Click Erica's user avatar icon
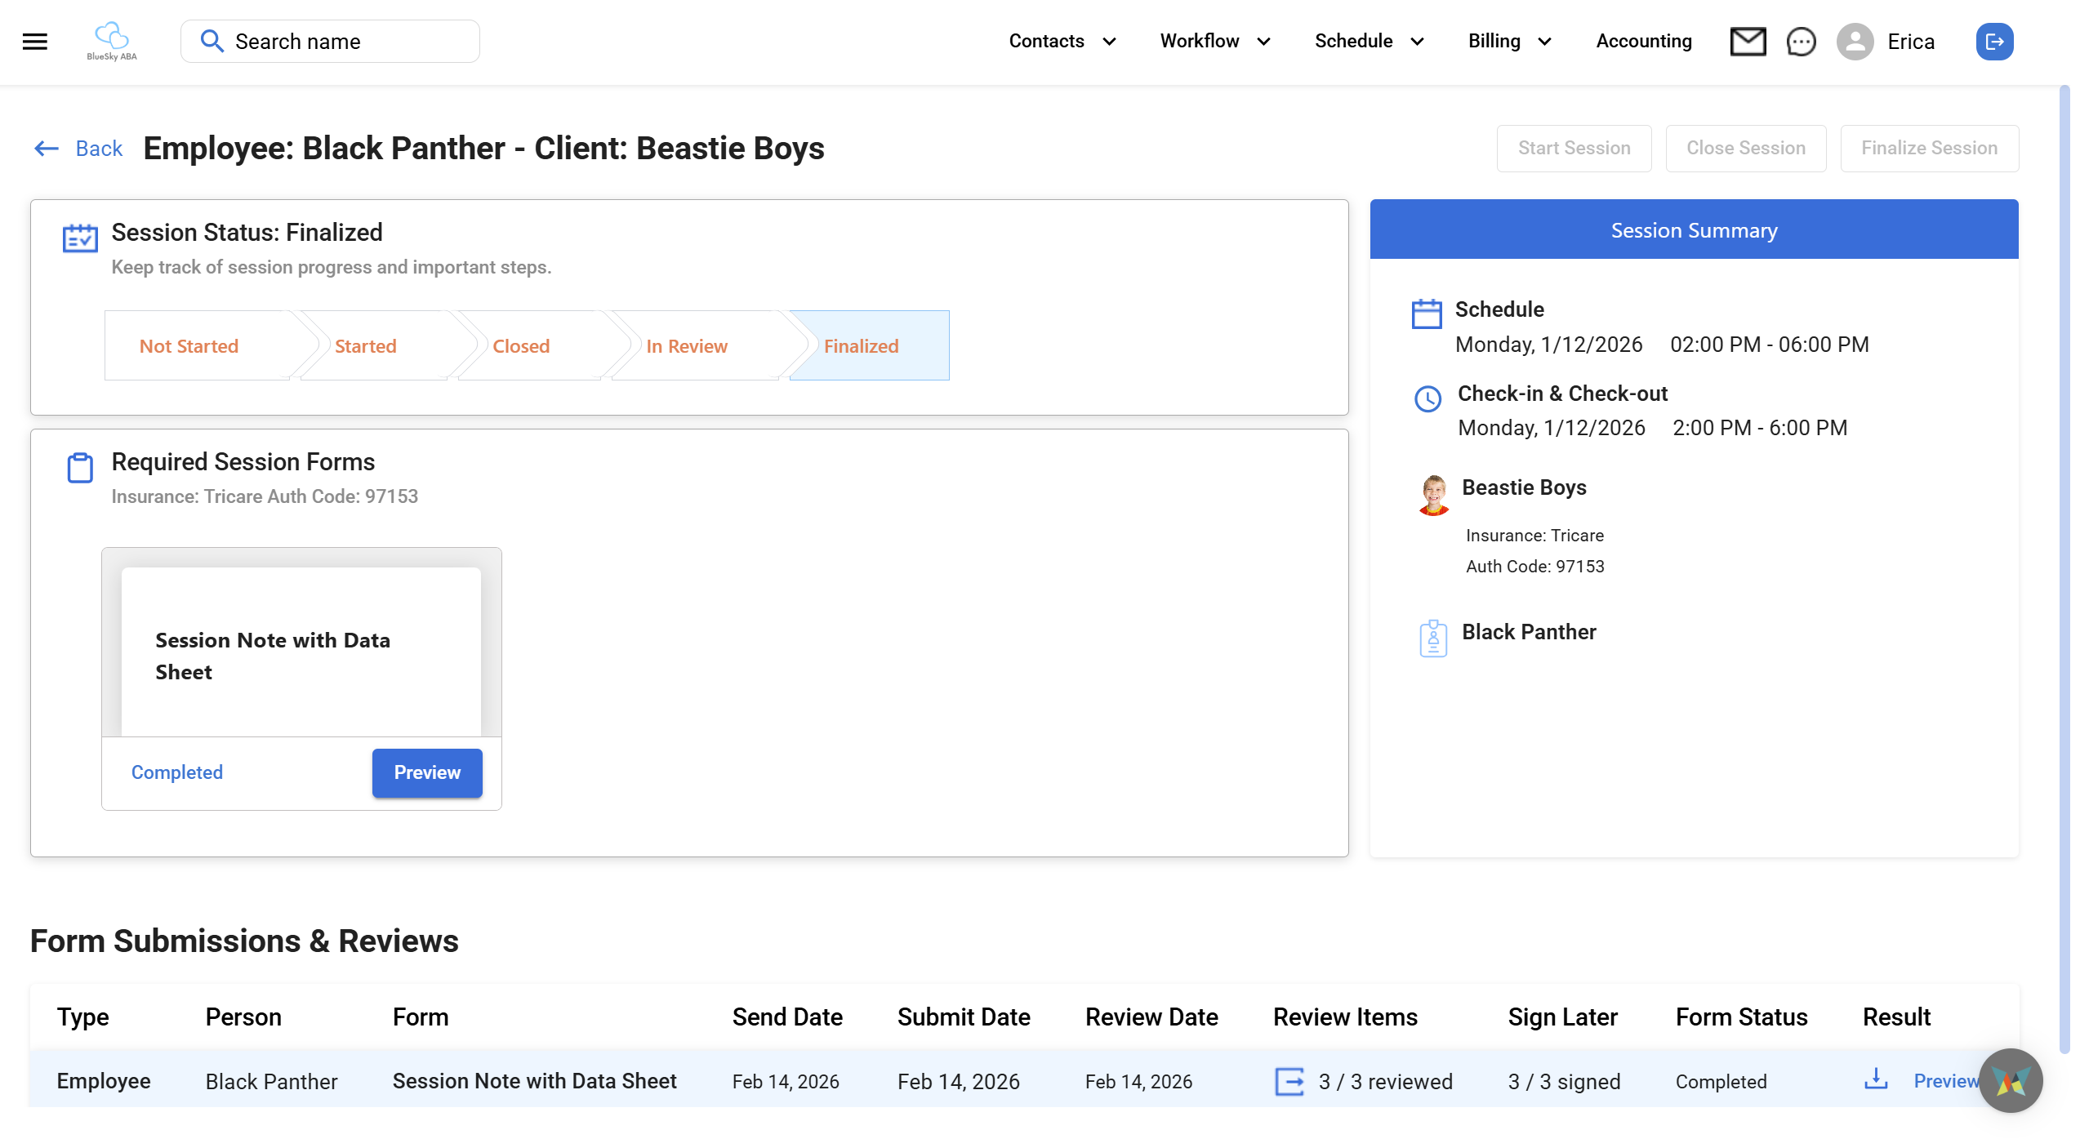The image size is (2080, 1139). (x=1855, y=42)
